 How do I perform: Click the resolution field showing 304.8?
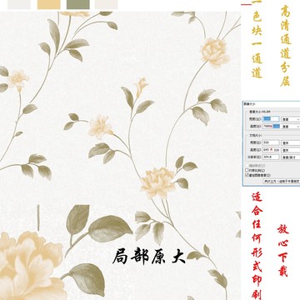[x=271, y=157]
